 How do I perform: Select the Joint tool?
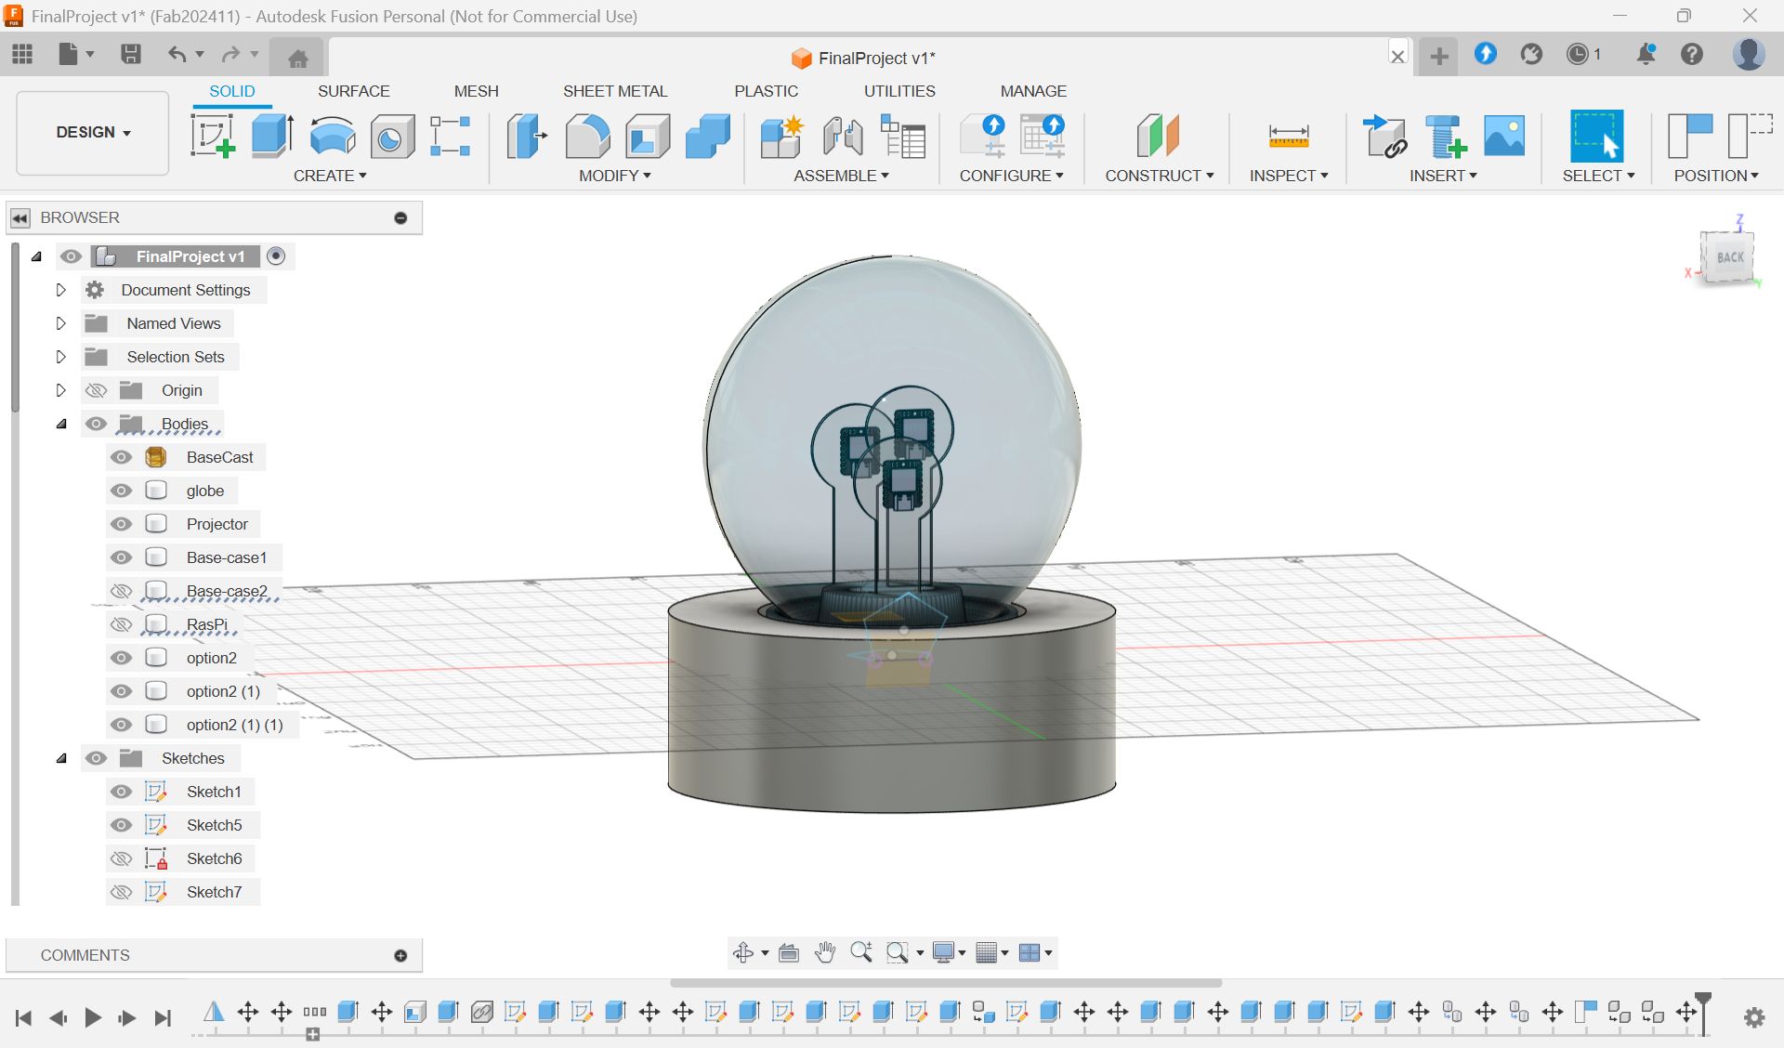843,136
